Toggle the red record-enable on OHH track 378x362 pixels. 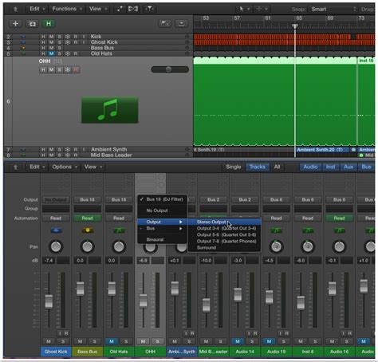[76, 70]
